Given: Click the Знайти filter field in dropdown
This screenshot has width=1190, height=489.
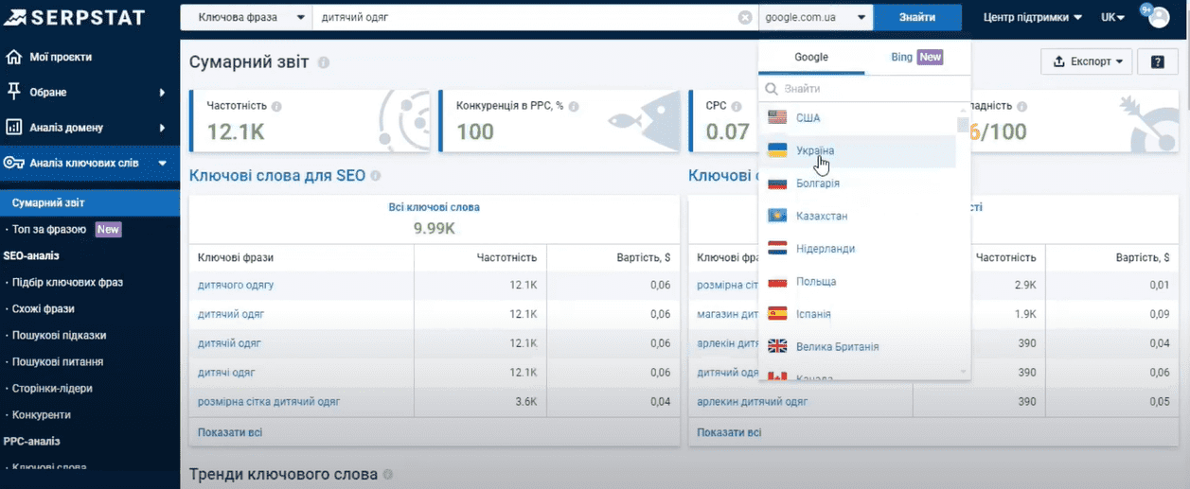Looking at the screenshot, I should click(866, 88).
